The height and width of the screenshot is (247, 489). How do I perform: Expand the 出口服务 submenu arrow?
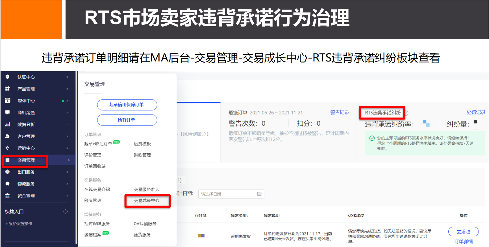[x=68, y=172]
